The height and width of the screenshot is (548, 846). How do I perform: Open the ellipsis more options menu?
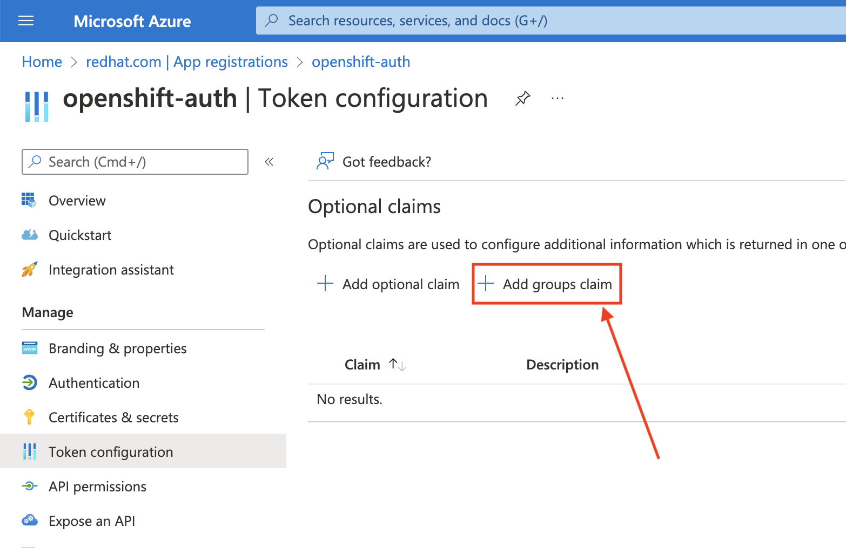(558, 98)
